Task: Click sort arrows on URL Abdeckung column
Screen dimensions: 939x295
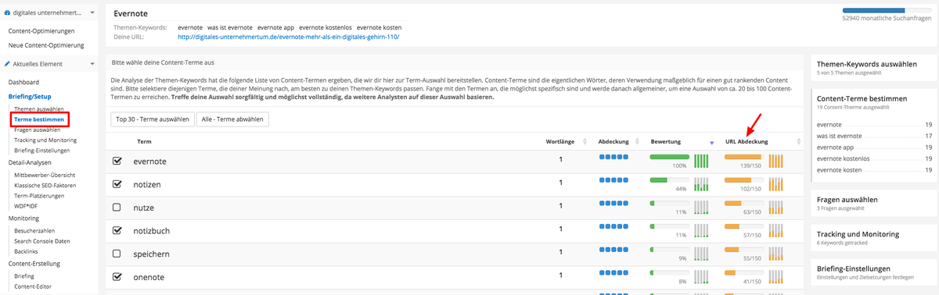Action: (x=799, y=142)
